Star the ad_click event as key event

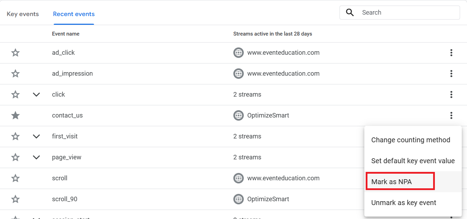[x=15, y=53]
